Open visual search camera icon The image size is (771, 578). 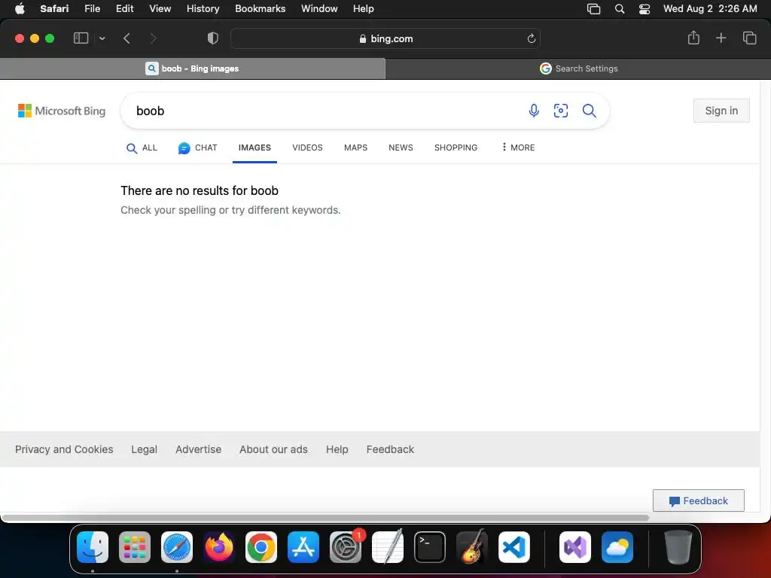560,111
